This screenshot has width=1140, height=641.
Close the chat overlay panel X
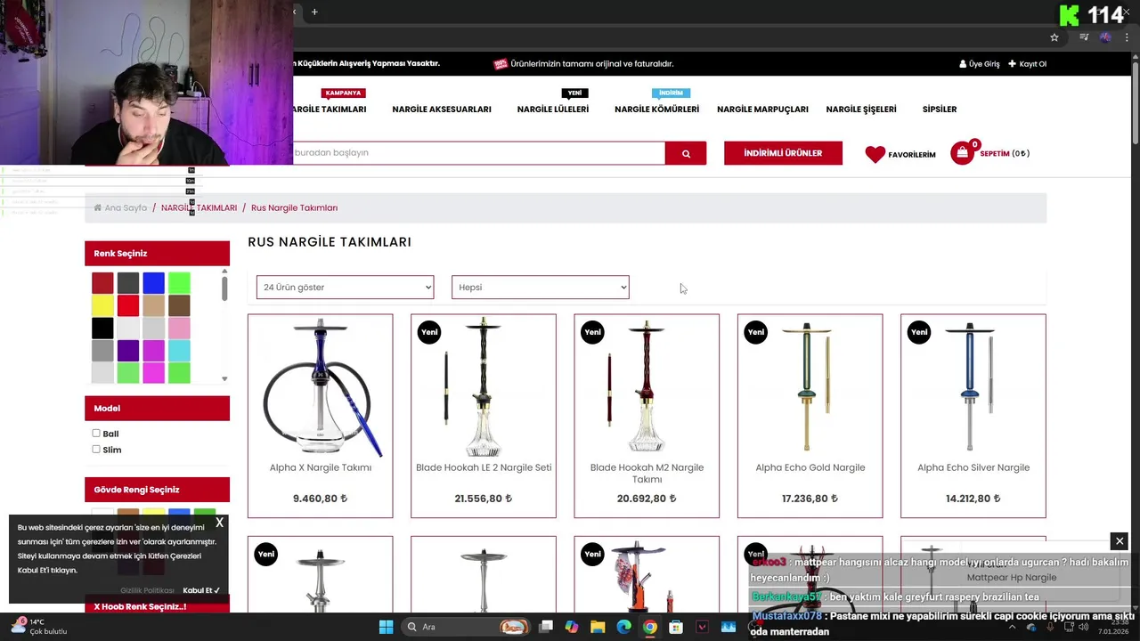(1120, 541)
